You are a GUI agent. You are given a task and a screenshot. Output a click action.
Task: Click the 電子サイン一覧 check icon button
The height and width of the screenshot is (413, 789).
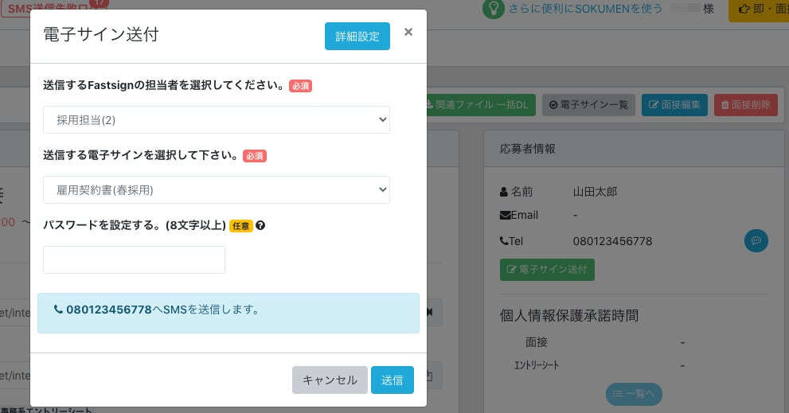tap(589, 104)
